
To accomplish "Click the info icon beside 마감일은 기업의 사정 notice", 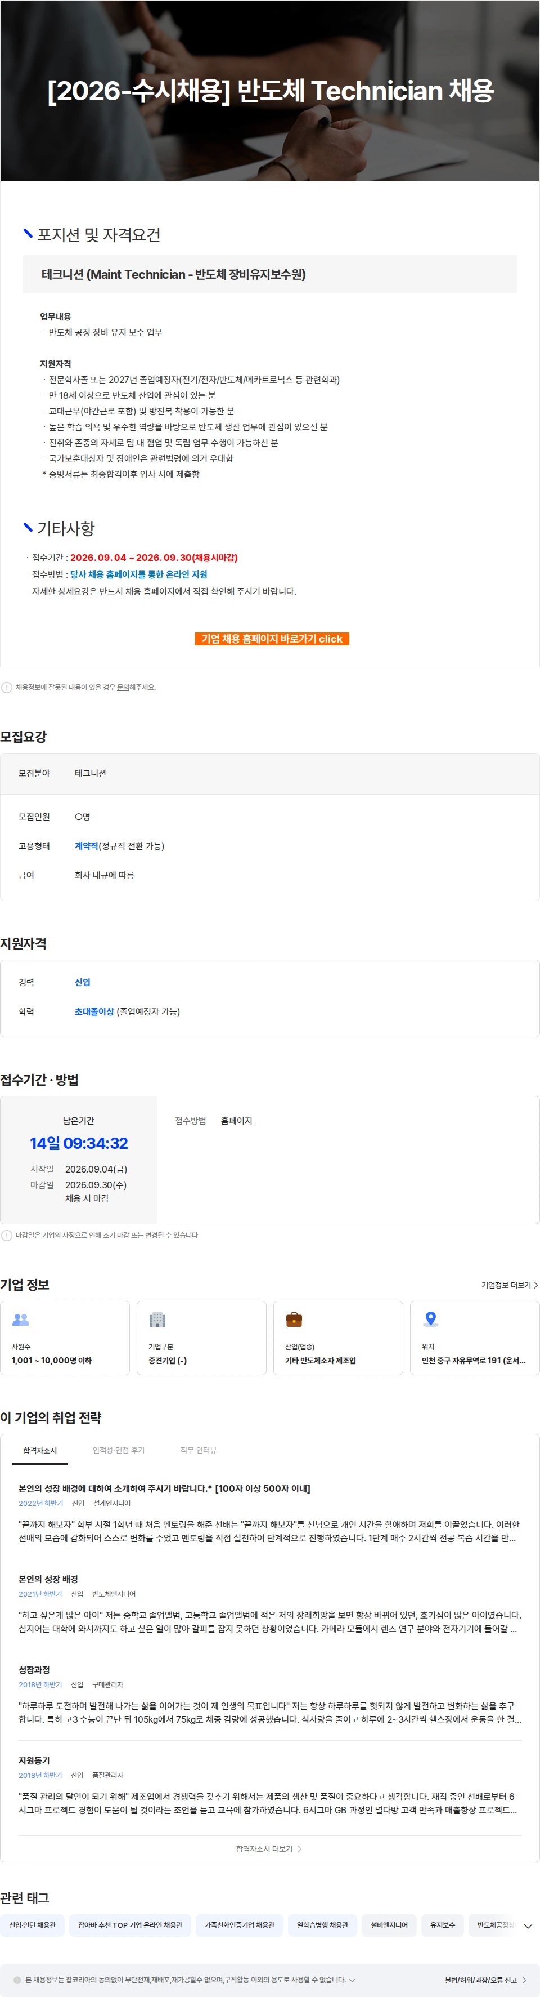I will pyautogui.click(x=7, y=1236).
